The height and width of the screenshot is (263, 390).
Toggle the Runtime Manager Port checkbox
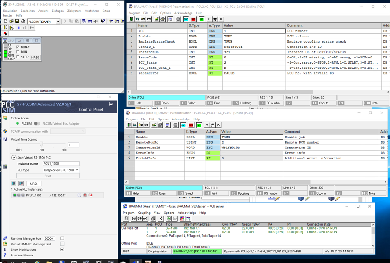(62, 238)
